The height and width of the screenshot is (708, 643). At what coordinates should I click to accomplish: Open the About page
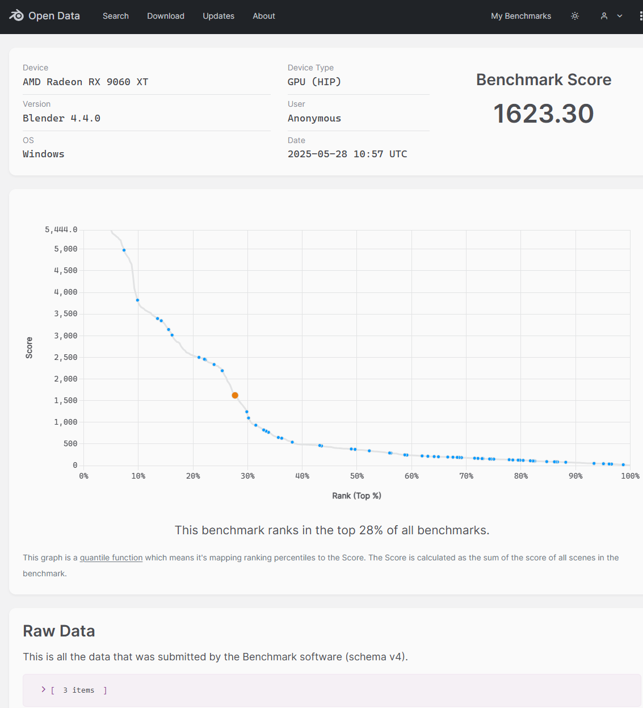(264, 16)
